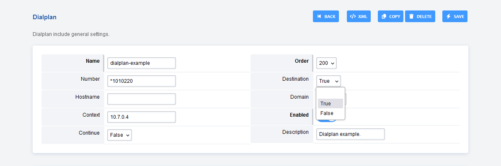Click the Back button's skip-back icon
This screenshot has height=166, width=501.
coord(319,16)
